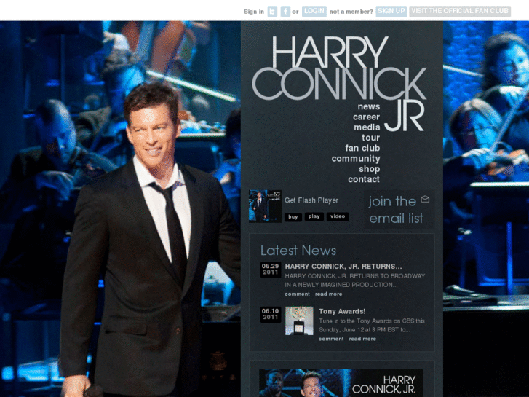Open the Latest News heading

click(298, 251)
